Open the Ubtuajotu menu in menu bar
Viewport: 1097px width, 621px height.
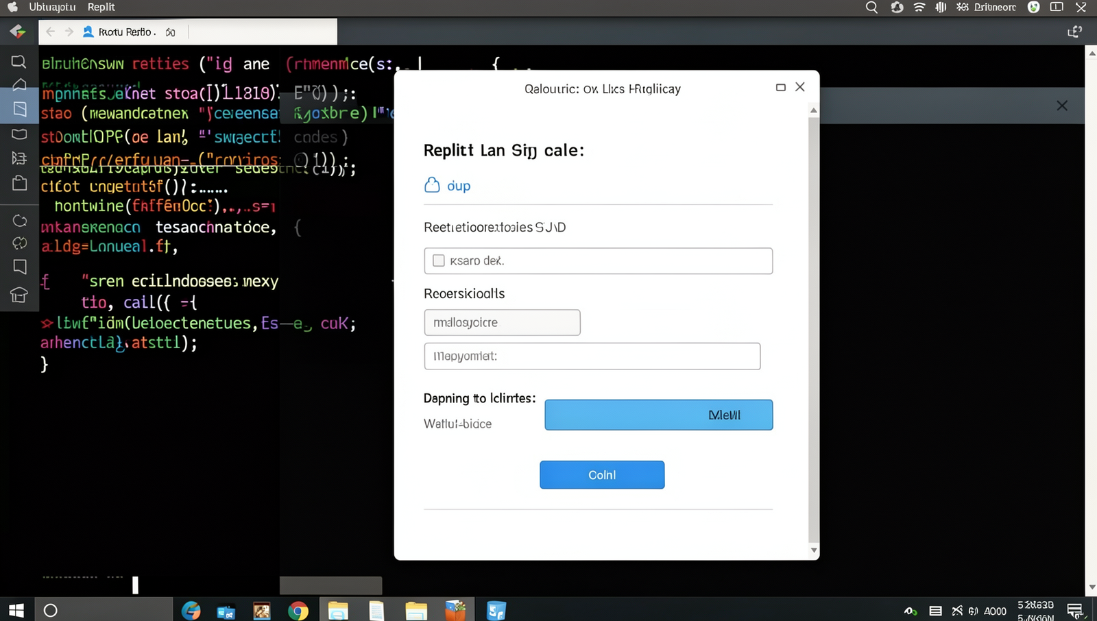coord(52,7)
